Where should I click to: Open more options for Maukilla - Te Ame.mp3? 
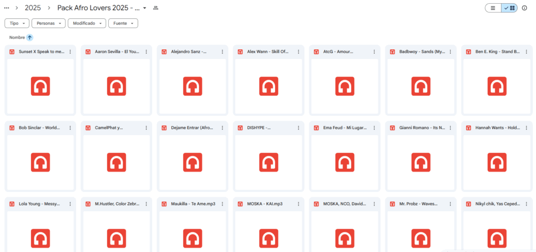pos(222,204)
